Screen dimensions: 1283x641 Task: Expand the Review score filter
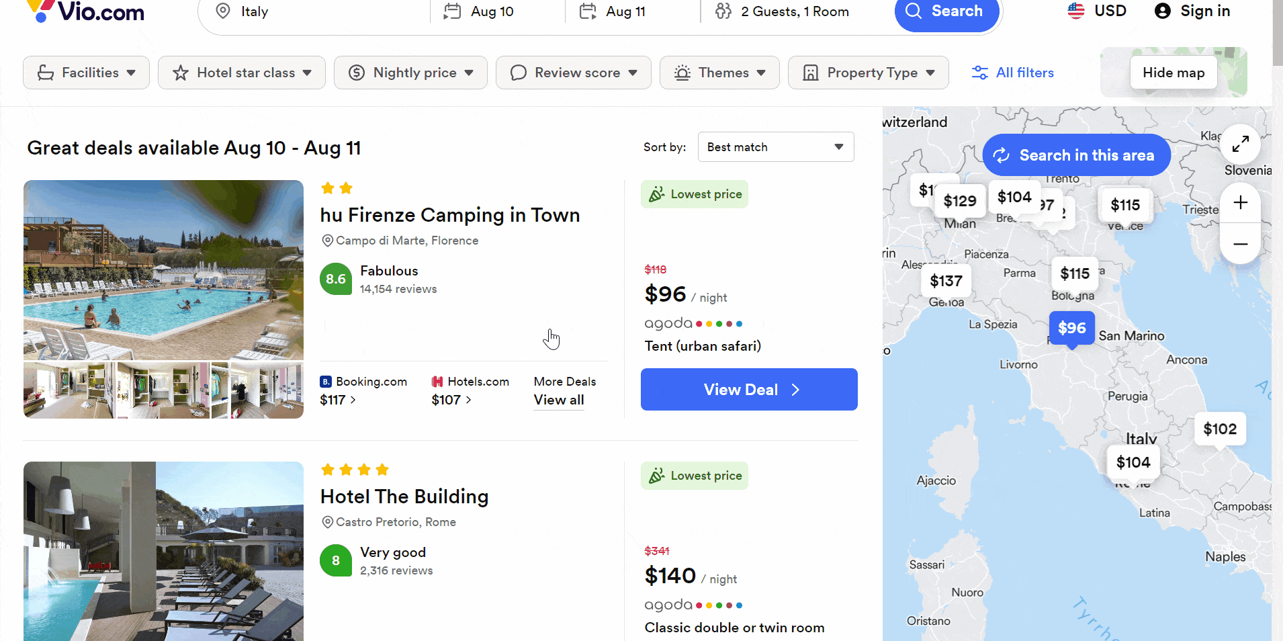coord(574,73)
